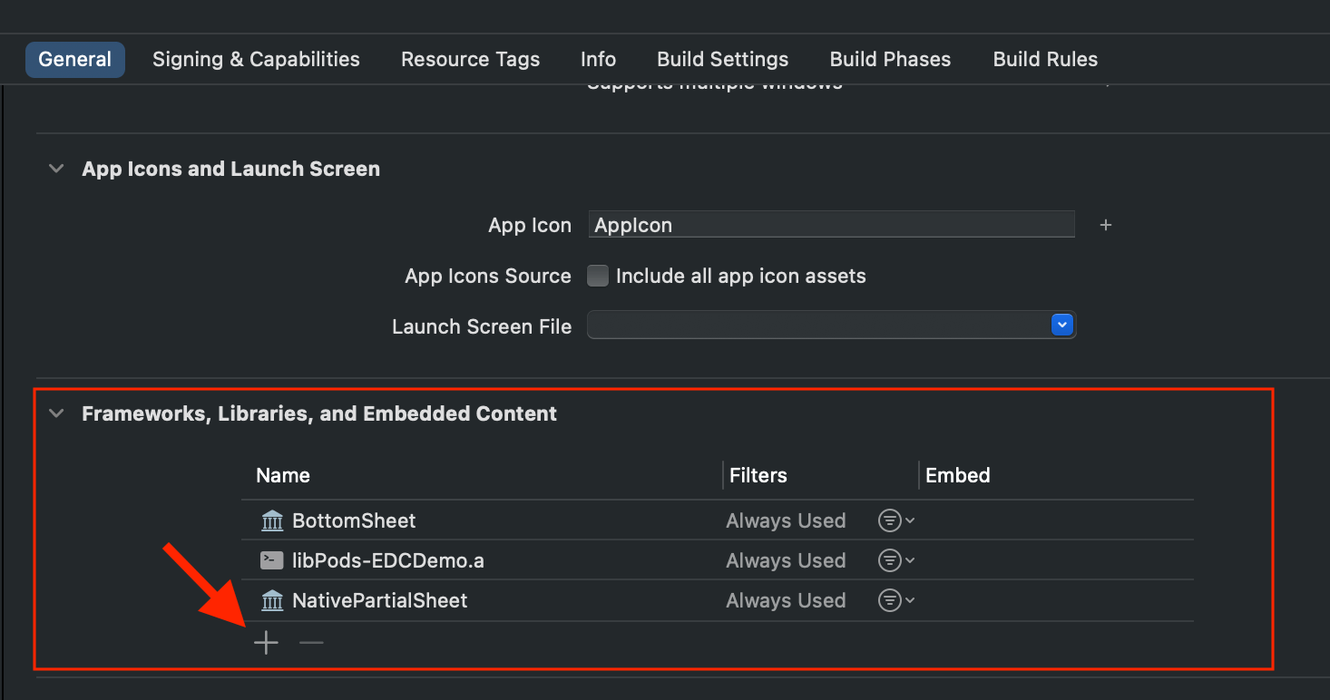Remove the selected framework with the minus button
Screen dimensions: 1330x700
click(x=310, y=642)
